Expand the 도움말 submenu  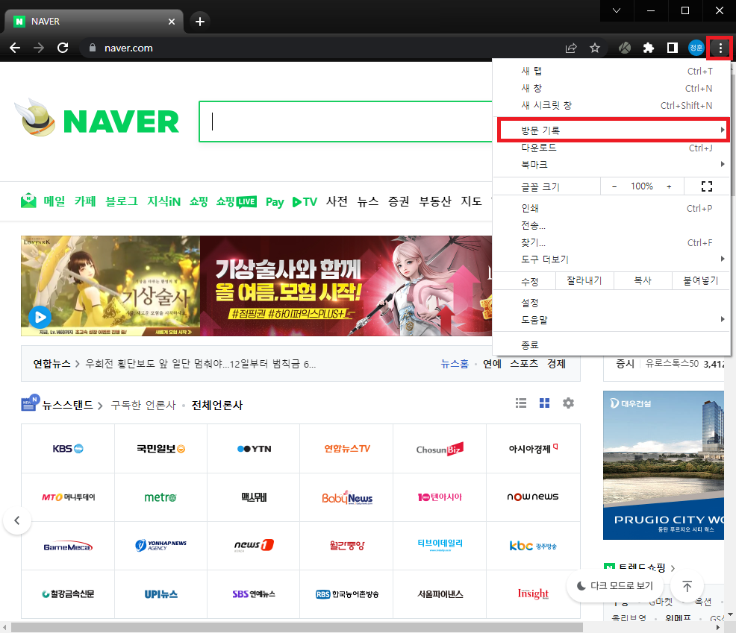611,320
